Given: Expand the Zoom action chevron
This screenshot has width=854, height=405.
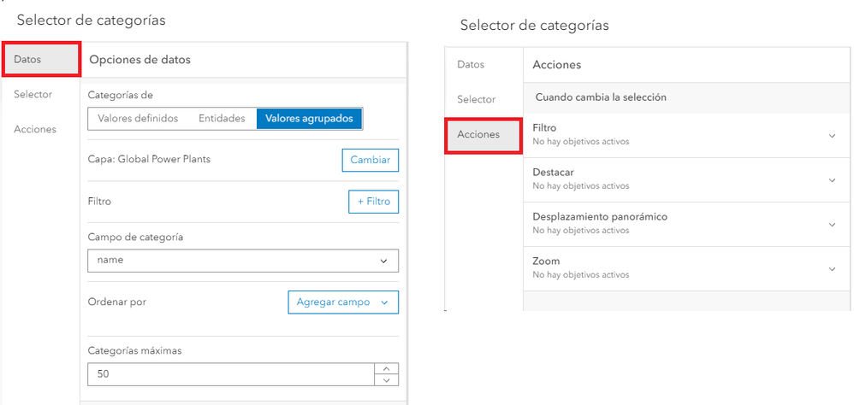Looking at the screenshot, I should [832, 268].
